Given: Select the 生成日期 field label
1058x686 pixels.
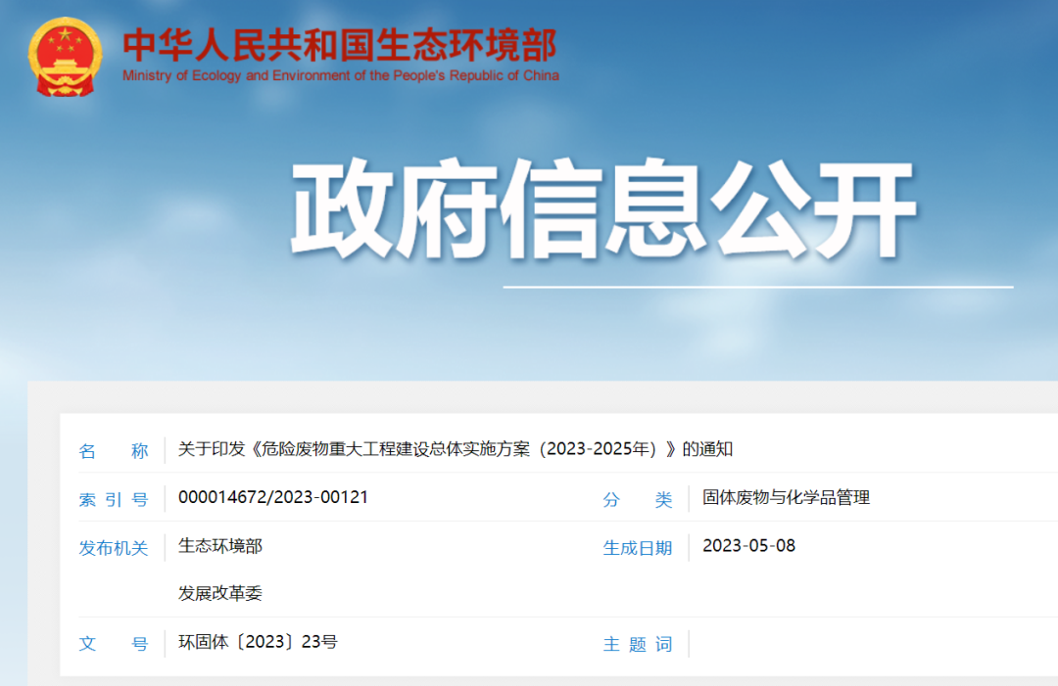Looking at the screenshot, I should tap(638, 548).
